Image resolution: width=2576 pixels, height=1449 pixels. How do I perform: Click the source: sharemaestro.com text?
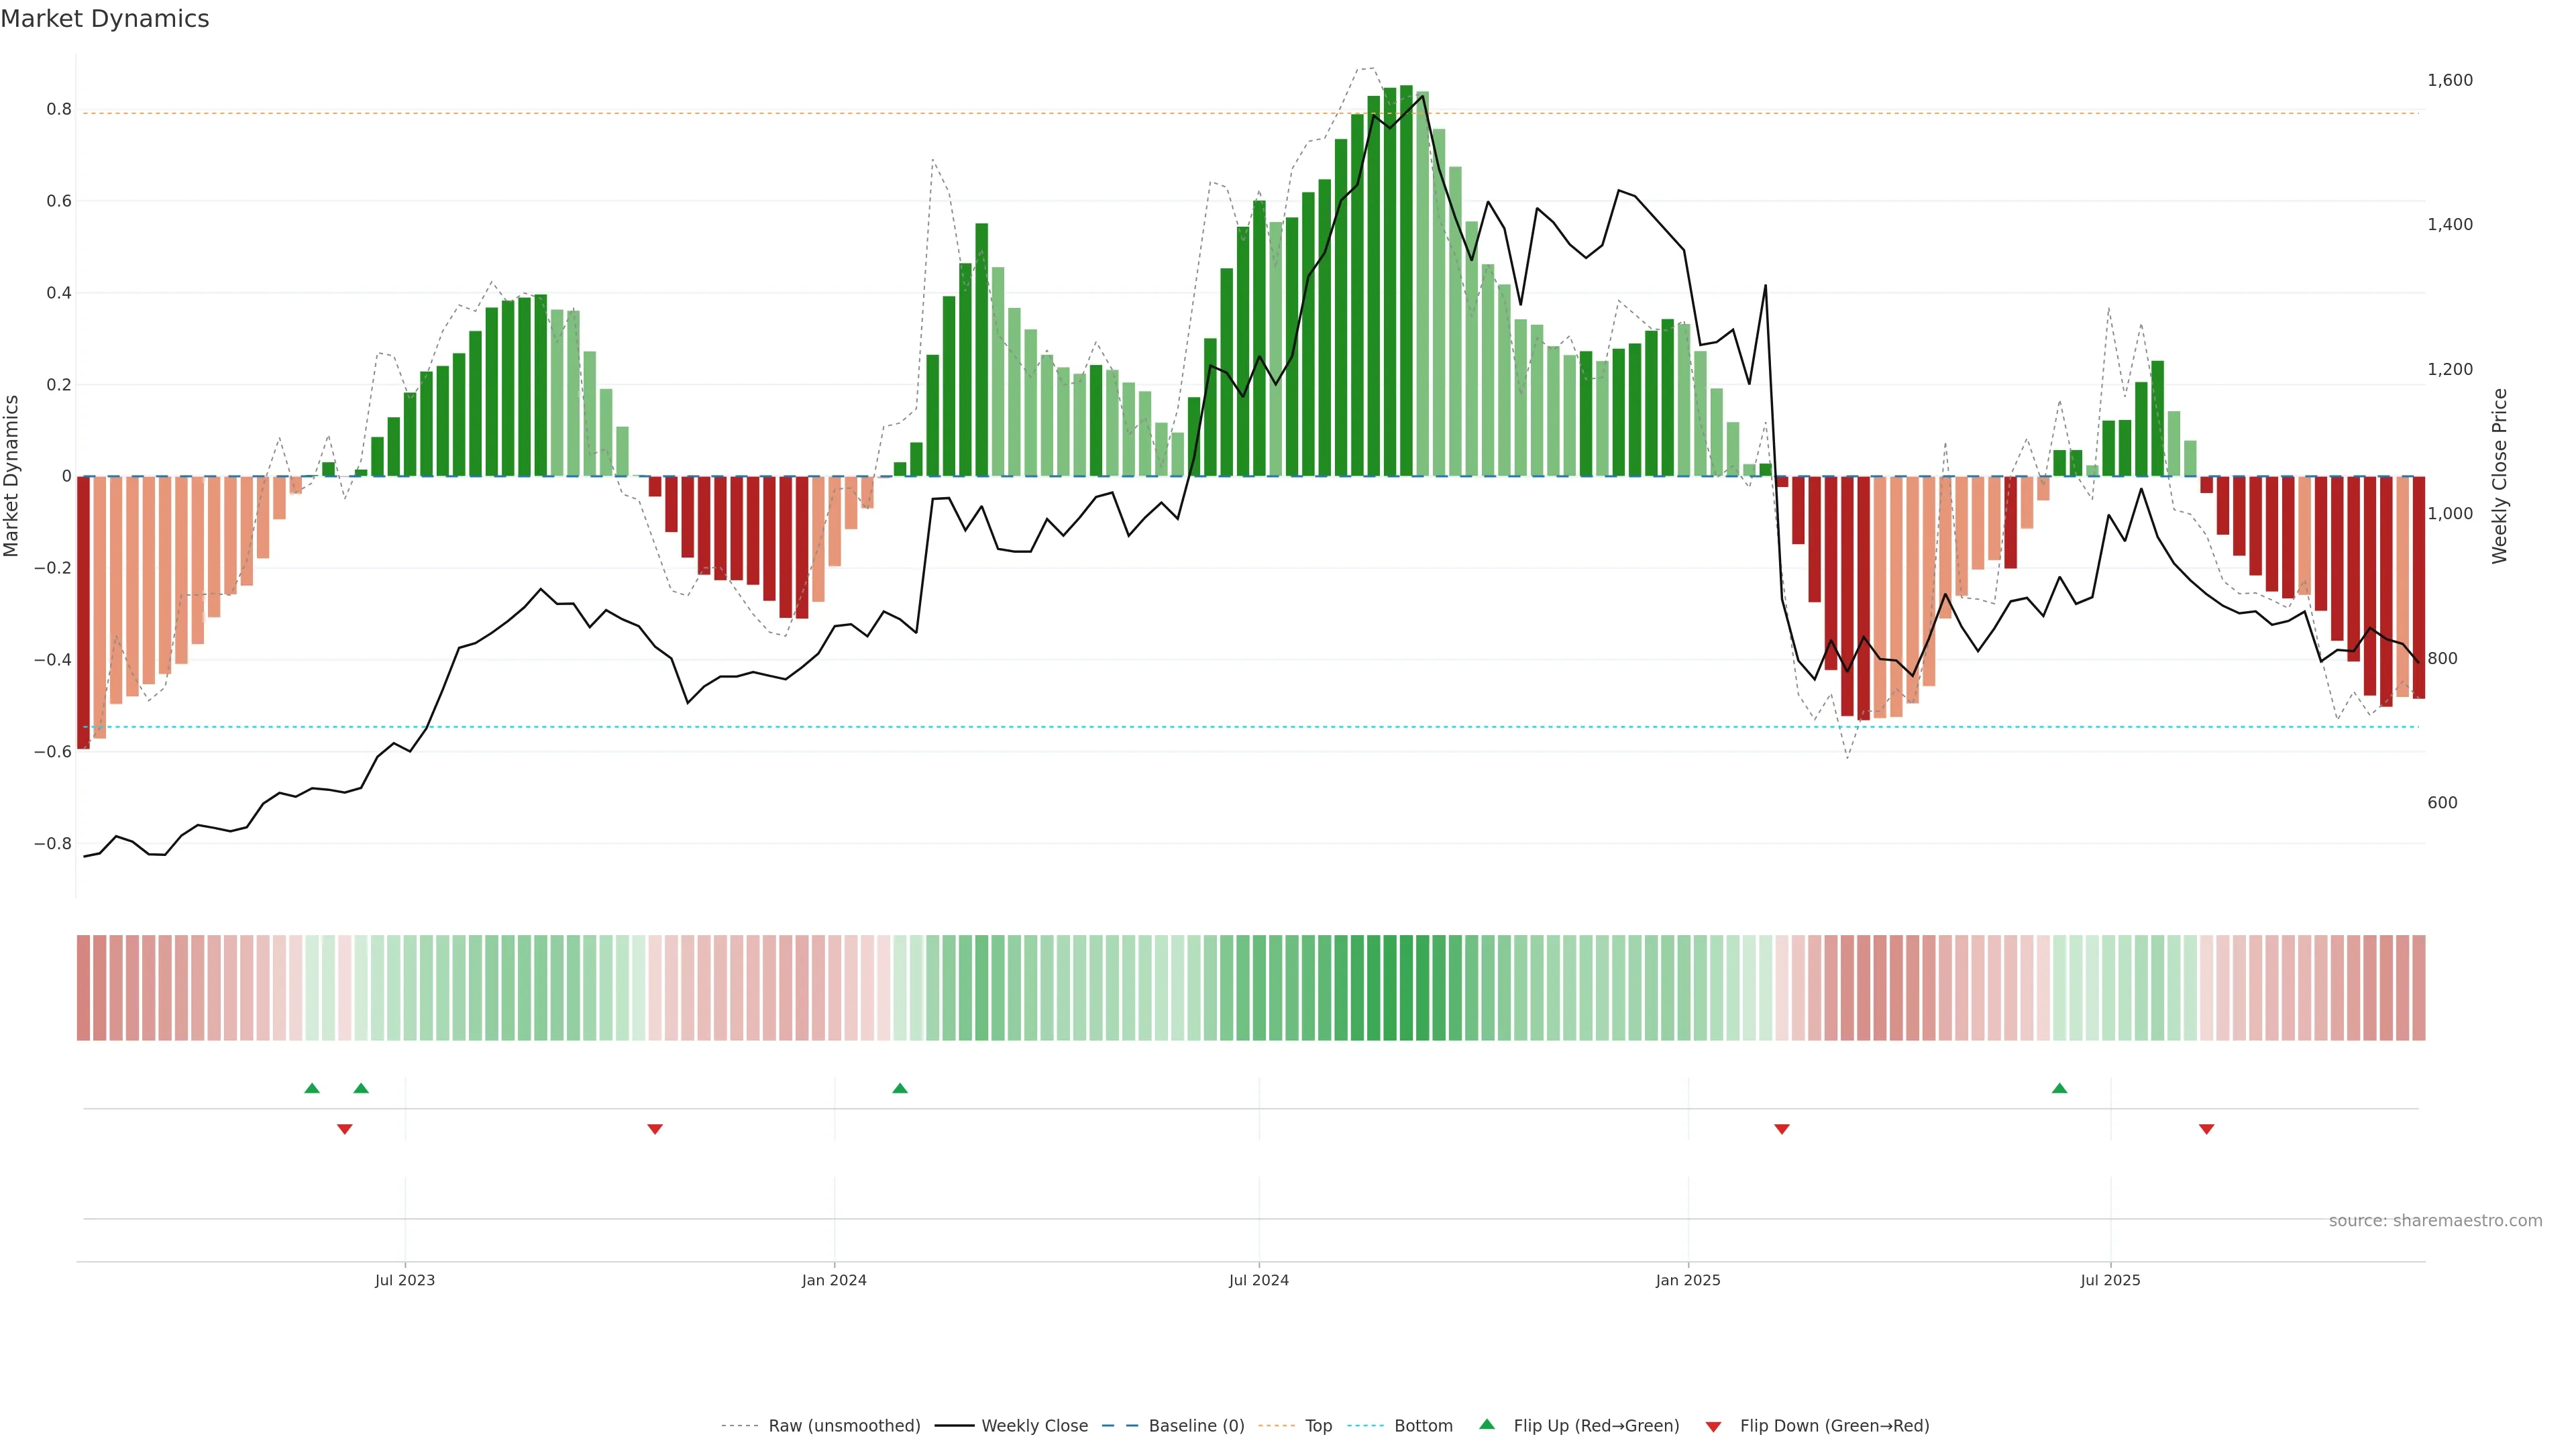2435,1220
